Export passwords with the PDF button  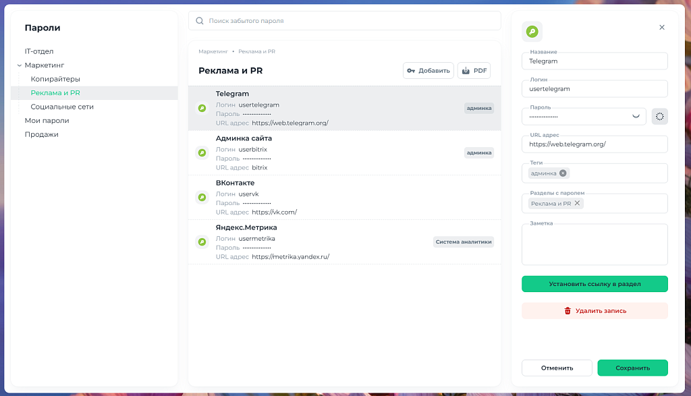click(x=474, y=71)
